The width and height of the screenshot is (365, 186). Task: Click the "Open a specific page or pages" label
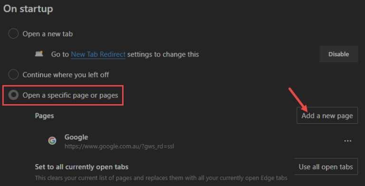tap(70, 95)
